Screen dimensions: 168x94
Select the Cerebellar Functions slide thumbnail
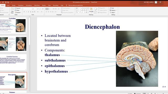coord(13,62)
